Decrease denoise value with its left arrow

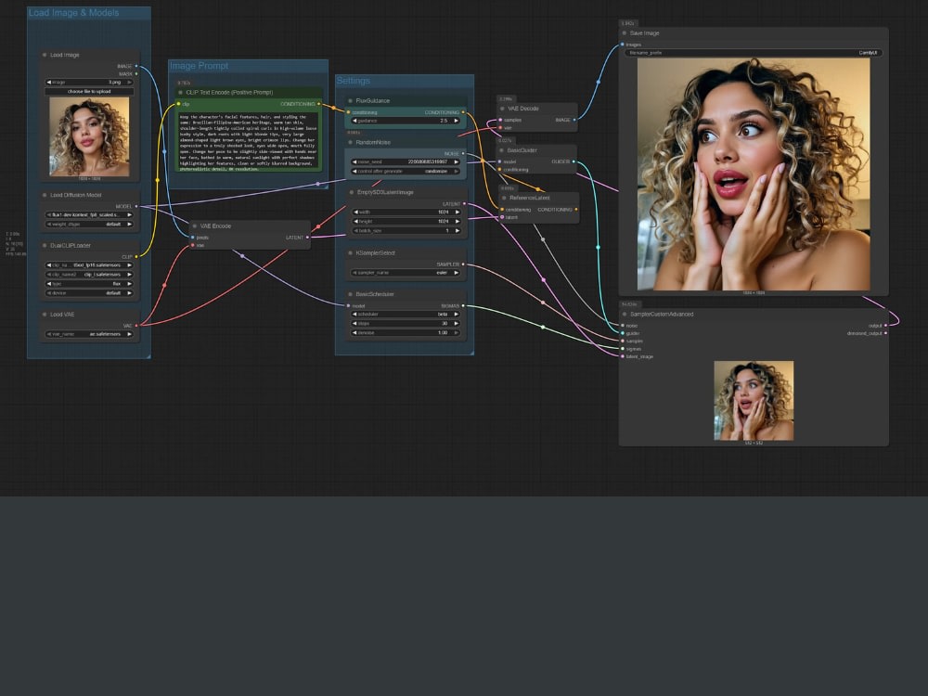[x=355, y=332]
